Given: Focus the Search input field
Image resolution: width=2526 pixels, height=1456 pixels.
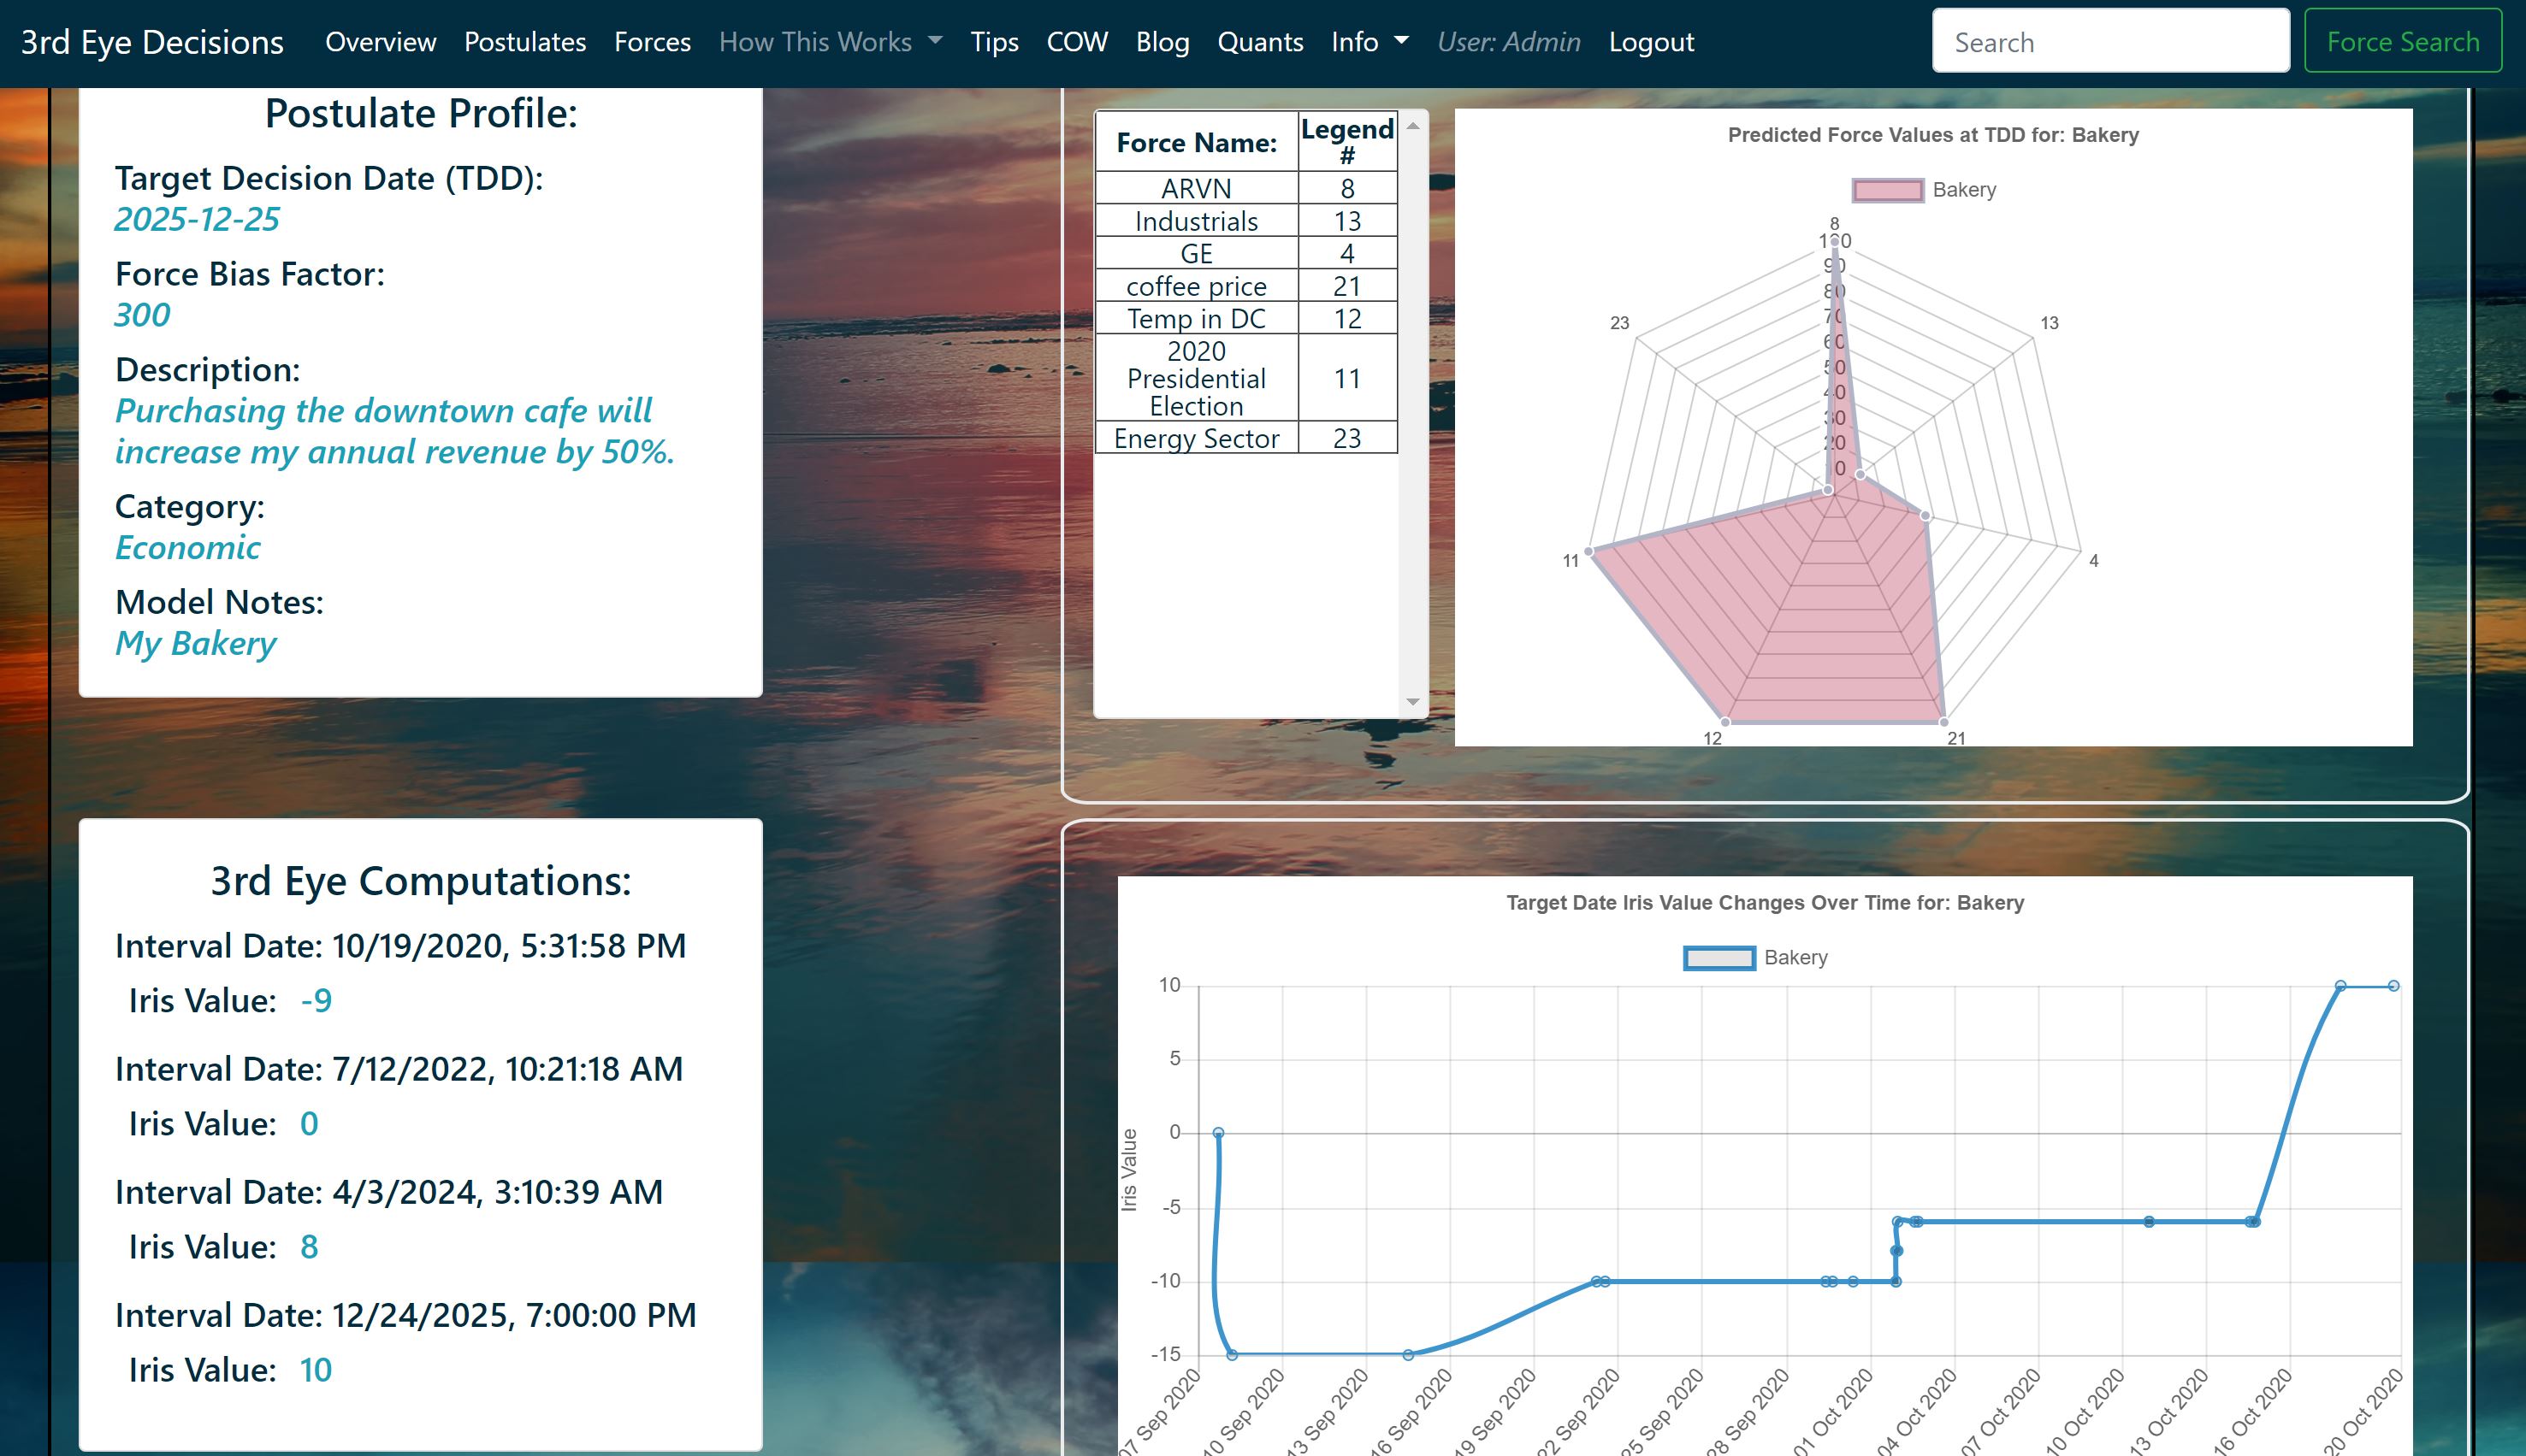Looking at the screenshot, I should (2109, 42).
